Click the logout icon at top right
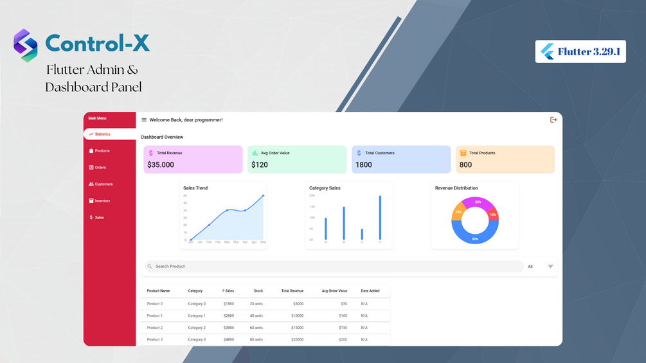The height and width of the screenshot is (363, 646). 553,120
